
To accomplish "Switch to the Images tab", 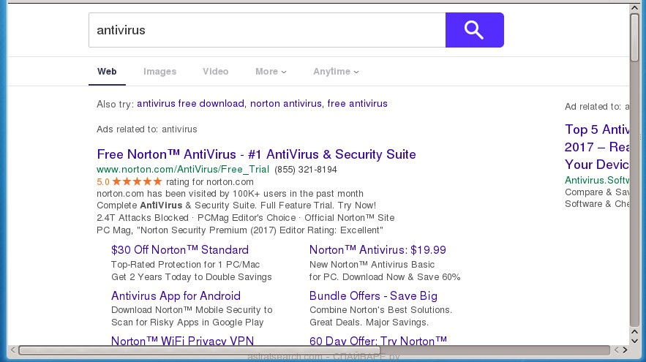I will click(x=159, y=72).
